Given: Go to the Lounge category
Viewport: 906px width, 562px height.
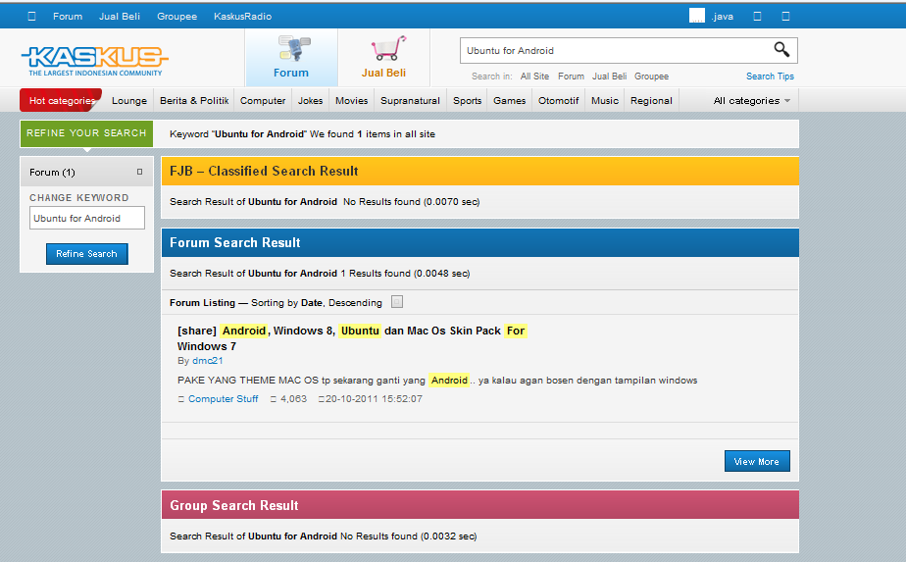Looking at the screenshot, I should pos(128,101).
